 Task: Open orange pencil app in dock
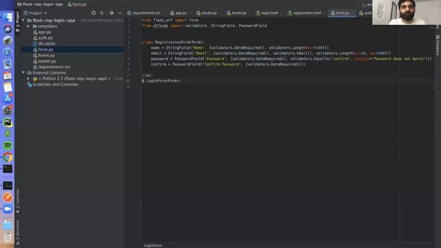click(x=8, y=198)
